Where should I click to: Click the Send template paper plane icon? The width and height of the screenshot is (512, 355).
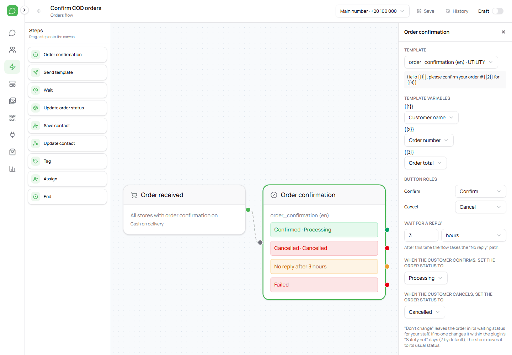36,72
